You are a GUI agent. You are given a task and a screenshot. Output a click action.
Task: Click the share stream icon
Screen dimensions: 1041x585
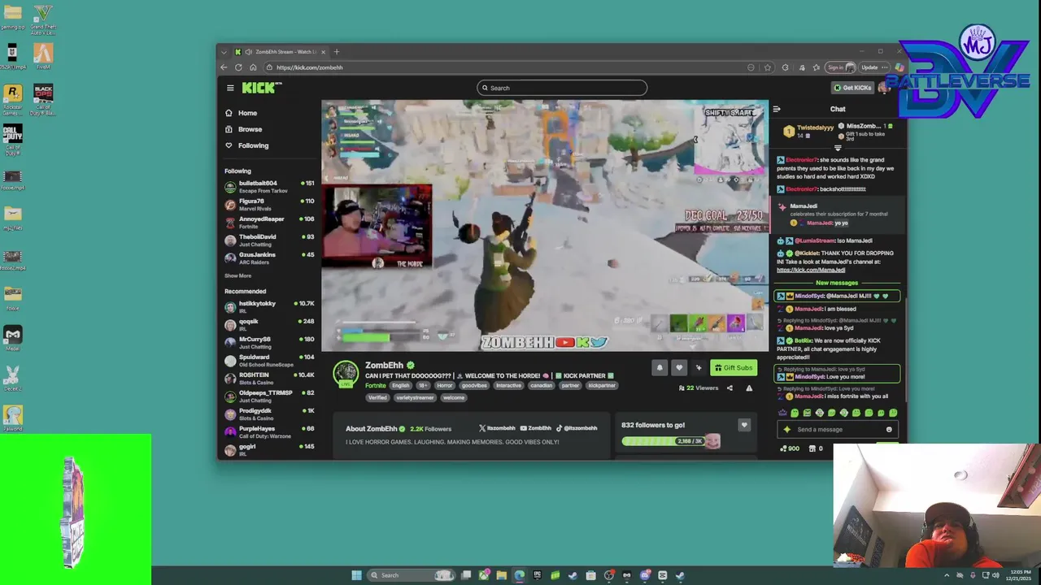pos(730,388)
